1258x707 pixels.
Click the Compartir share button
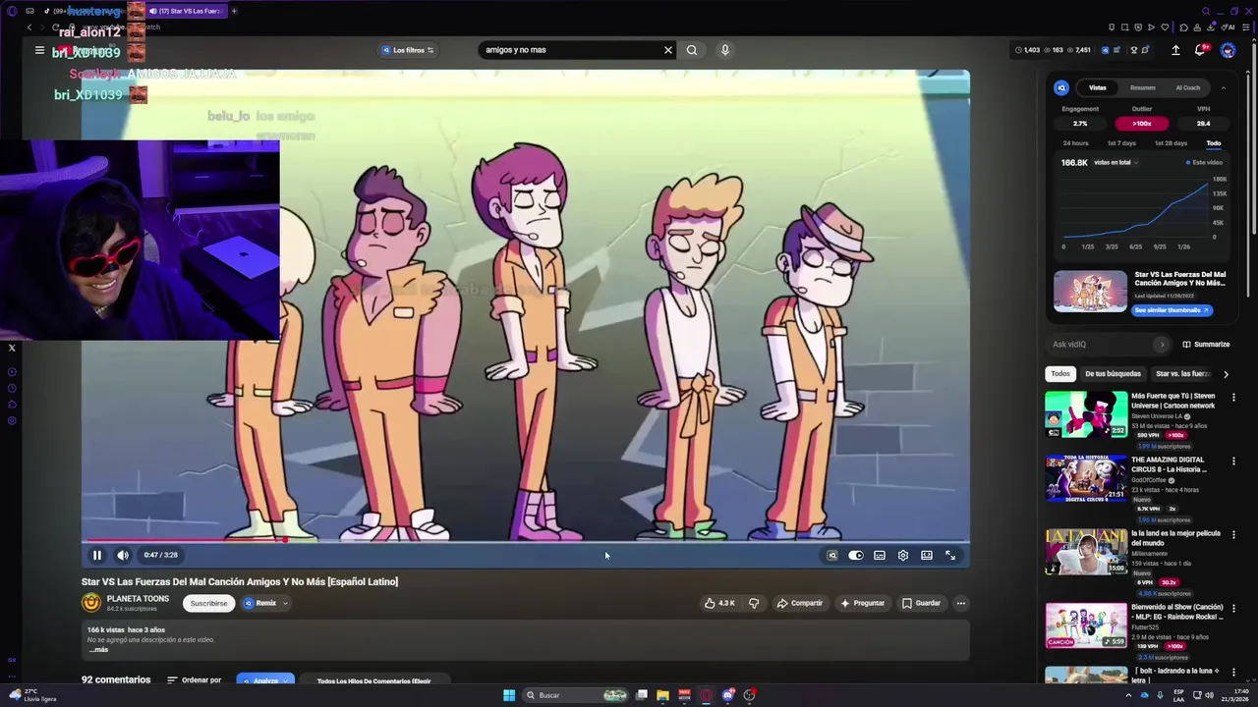[x=800, y=603]
